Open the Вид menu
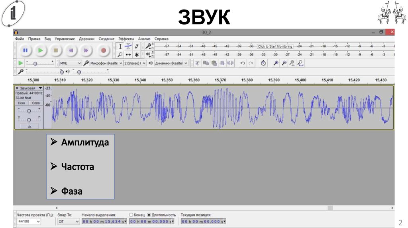The height and width of the screenshot is (228, 408). 47,39
